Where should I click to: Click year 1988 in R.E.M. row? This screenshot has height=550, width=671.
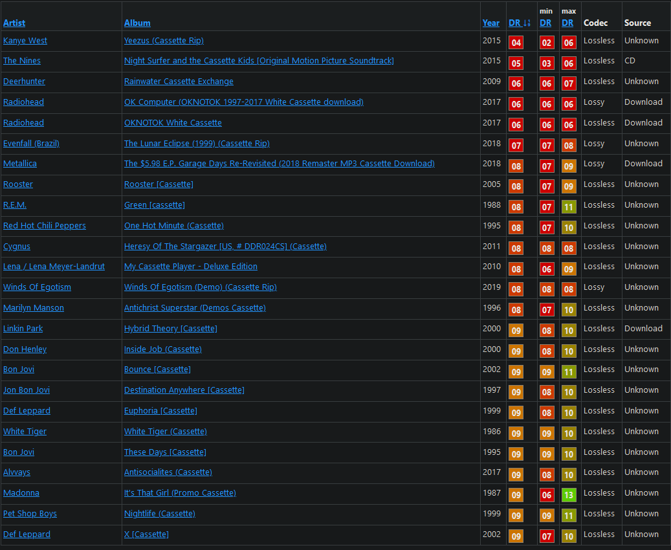point(492,205)
